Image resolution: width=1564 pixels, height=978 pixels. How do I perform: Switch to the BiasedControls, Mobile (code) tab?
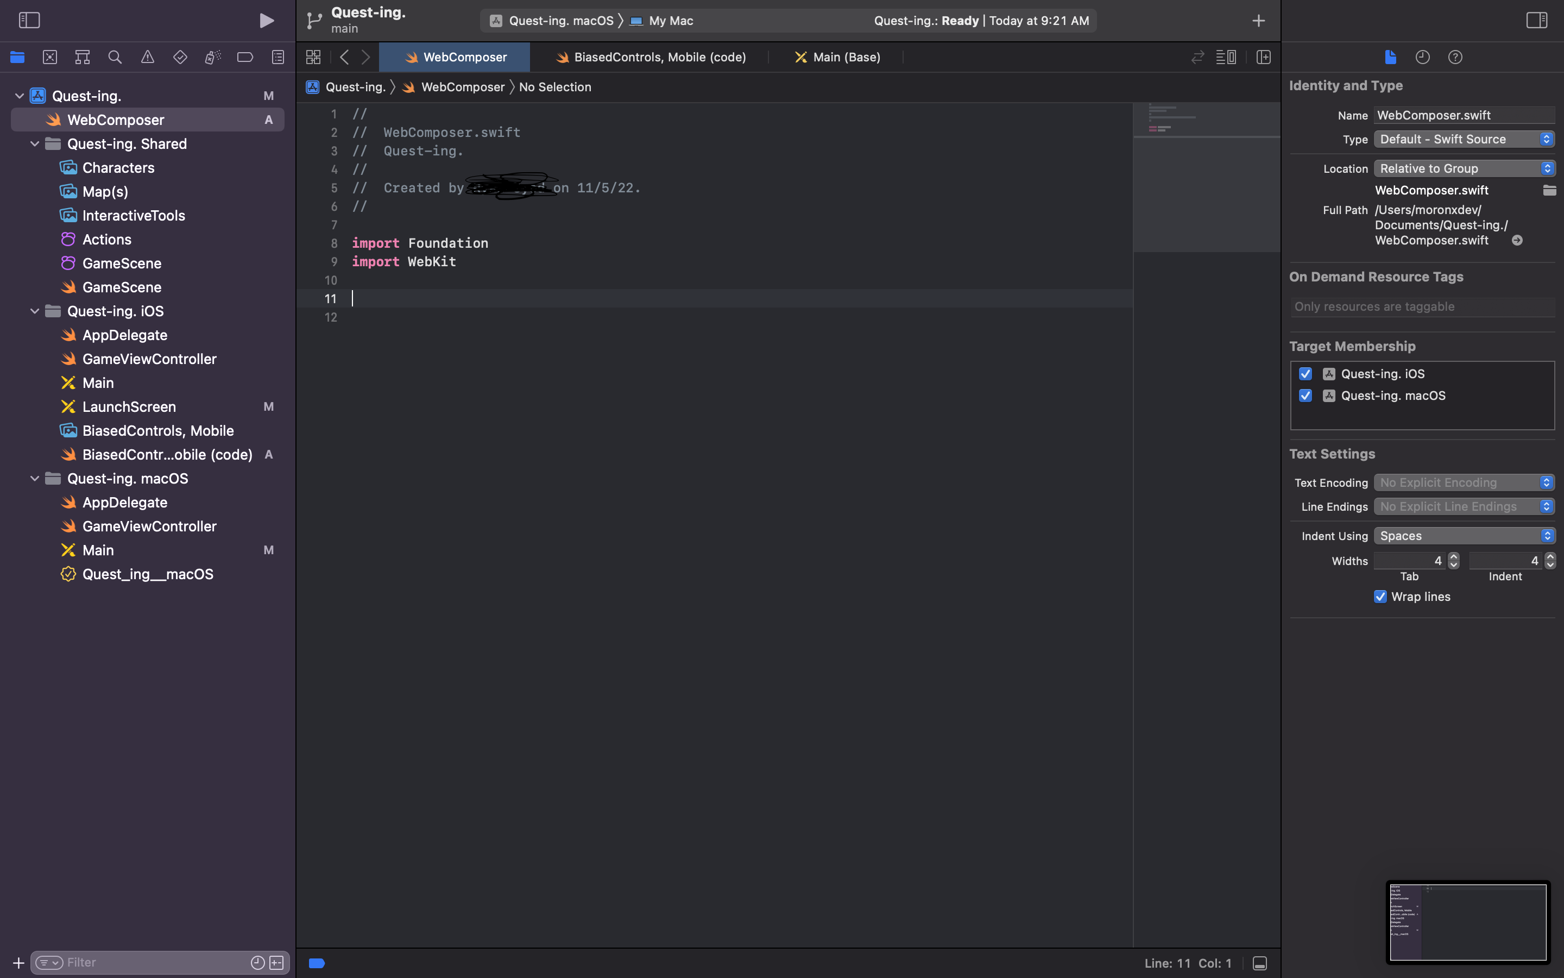coord(650,57)
